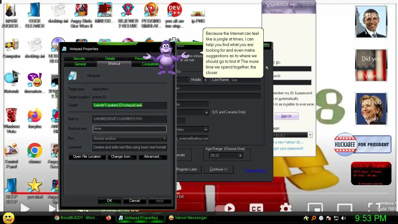Click Register Later in Bonzi registration

[187, 169]
